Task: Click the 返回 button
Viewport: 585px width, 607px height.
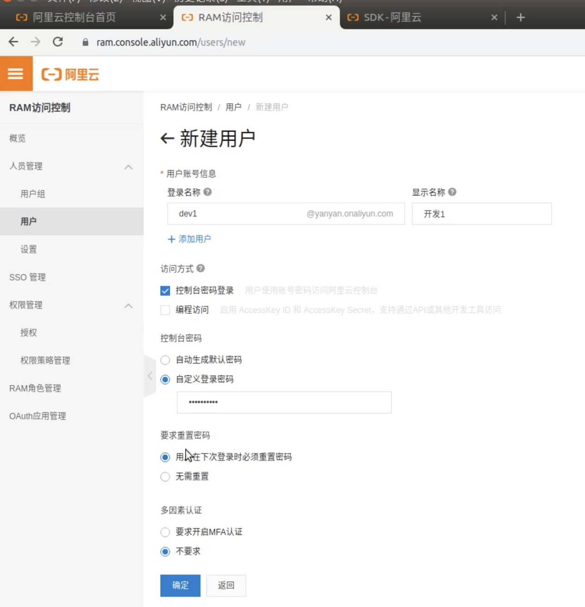Action: click(x=226, y=585)
